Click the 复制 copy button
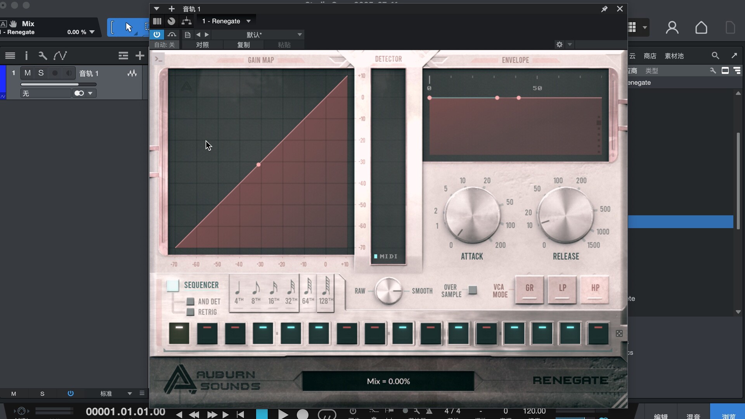The image size is (745, 419). [243, 45]
